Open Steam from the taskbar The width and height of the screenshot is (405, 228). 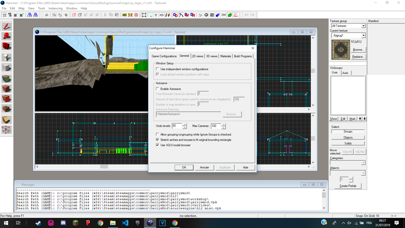[x=38, y=223]
